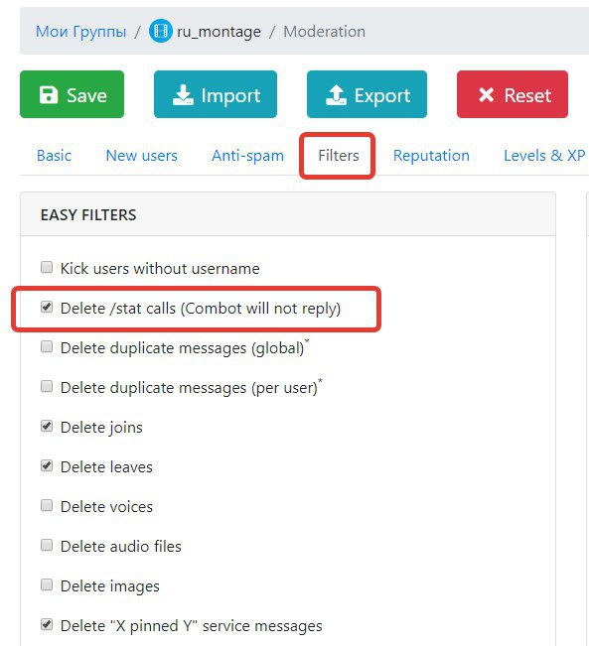589x646 pixels.
Task: Switch to the New users tab
Action: click(141, 156)
